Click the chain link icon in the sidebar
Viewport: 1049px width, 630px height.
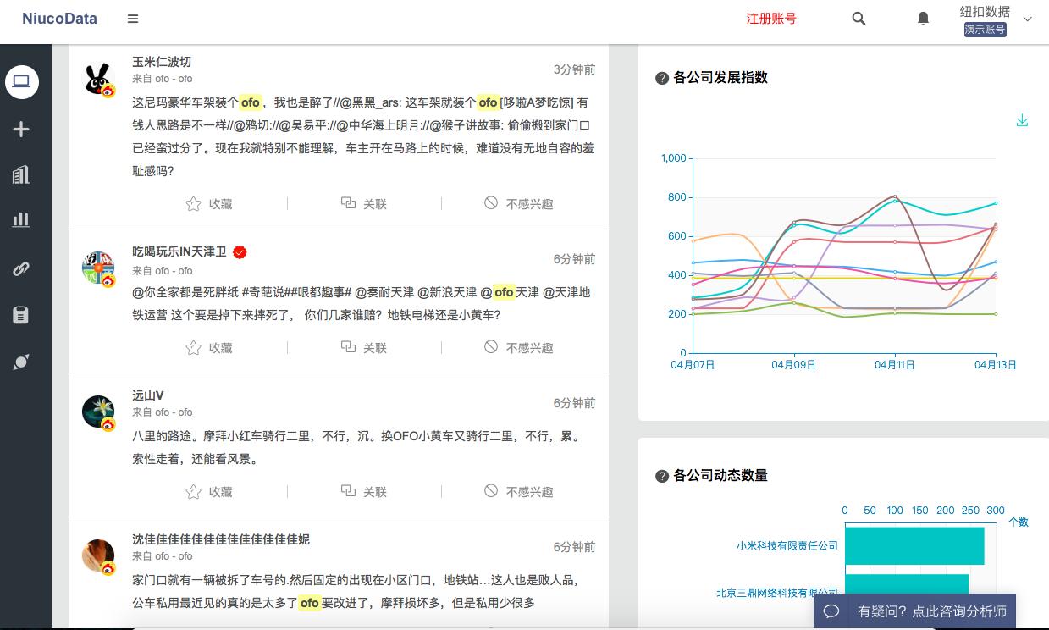click(21, 269)
